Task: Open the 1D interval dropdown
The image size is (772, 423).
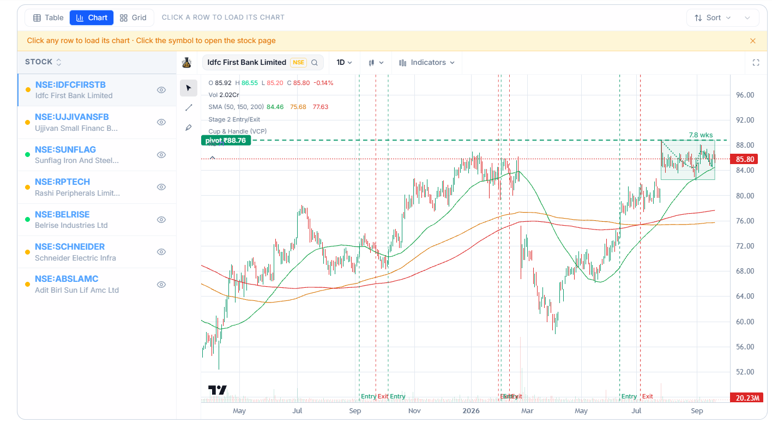Action: tap(344, 63)
